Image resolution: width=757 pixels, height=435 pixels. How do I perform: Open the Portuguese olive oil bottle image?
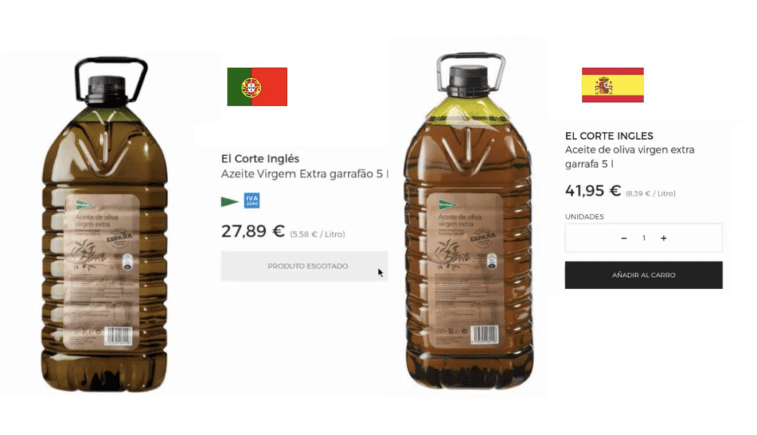pyautogui.click(x=105, y=225)
